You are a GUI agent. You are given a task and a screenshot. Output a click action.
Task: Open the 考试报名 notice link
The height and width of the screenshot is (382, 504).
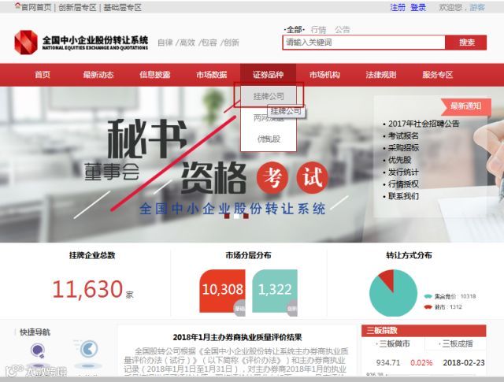click(x=403, y=135)
